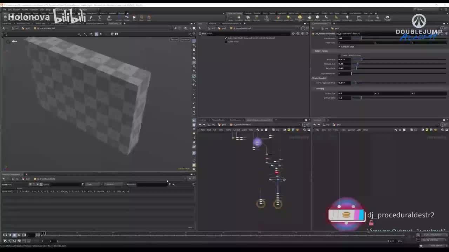Open gear menu in null1 parameter pane
449x252 pixels.
click(x=293, y=34)
